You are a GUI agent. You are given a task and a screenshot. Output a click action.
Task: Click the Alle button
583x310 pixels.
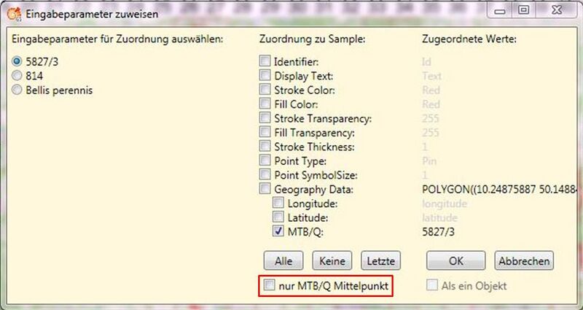pyautogui.click(x=283, y=260)
